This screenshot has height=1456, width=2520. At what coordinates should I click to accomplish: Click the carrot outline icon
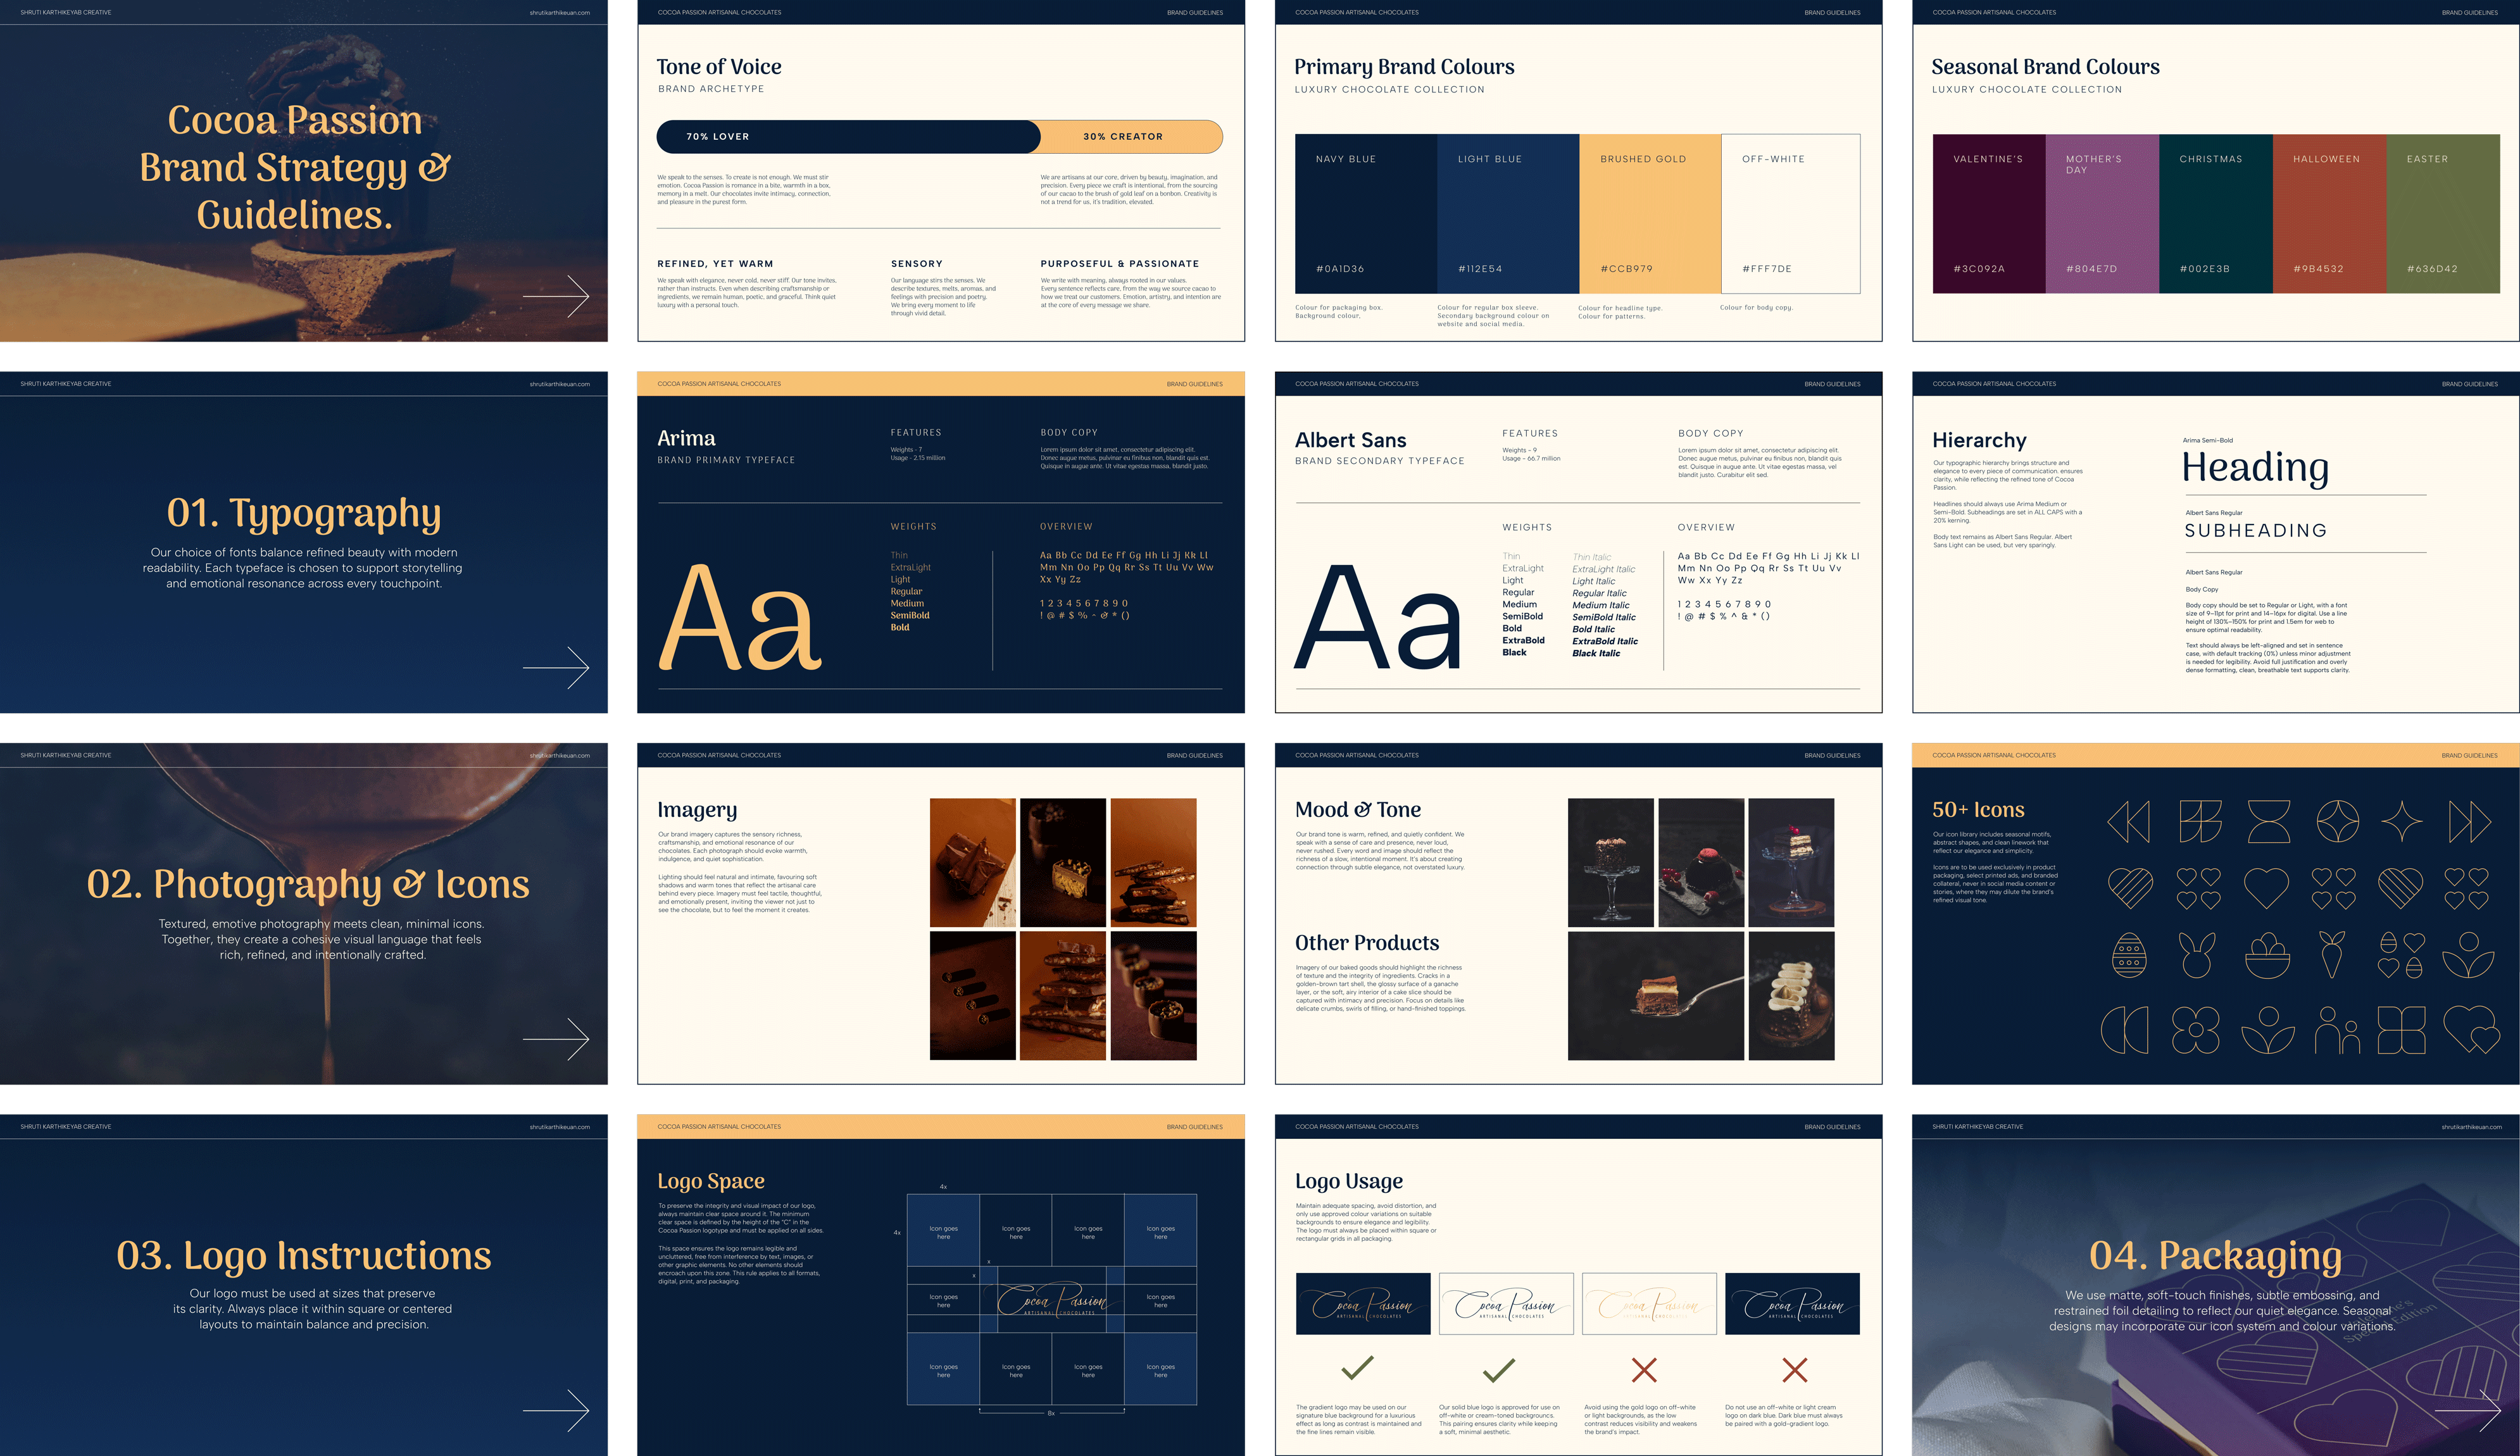tap(2332, 954)
